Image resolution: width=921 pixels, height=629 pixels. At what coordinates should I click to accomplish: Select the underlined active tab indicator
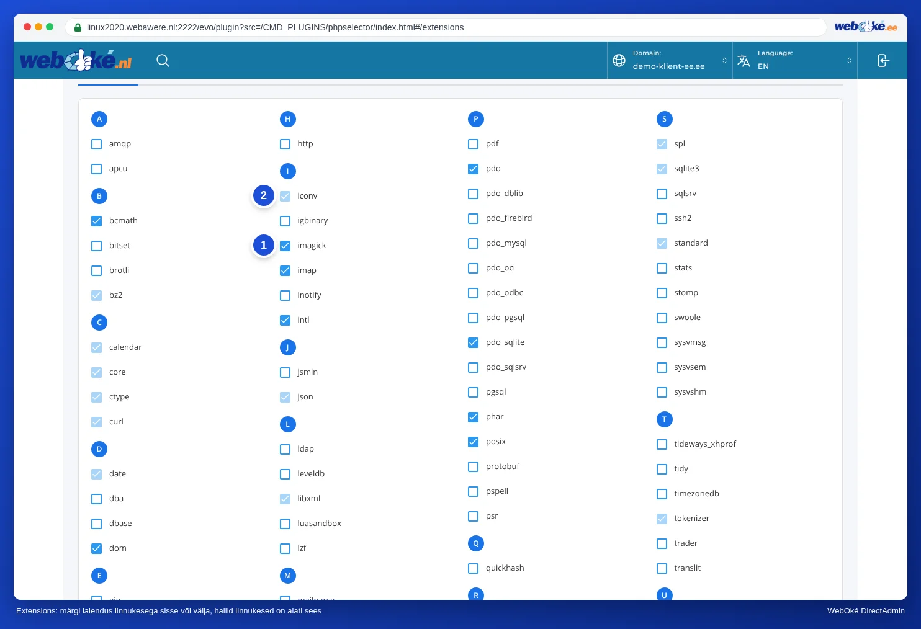109,84
